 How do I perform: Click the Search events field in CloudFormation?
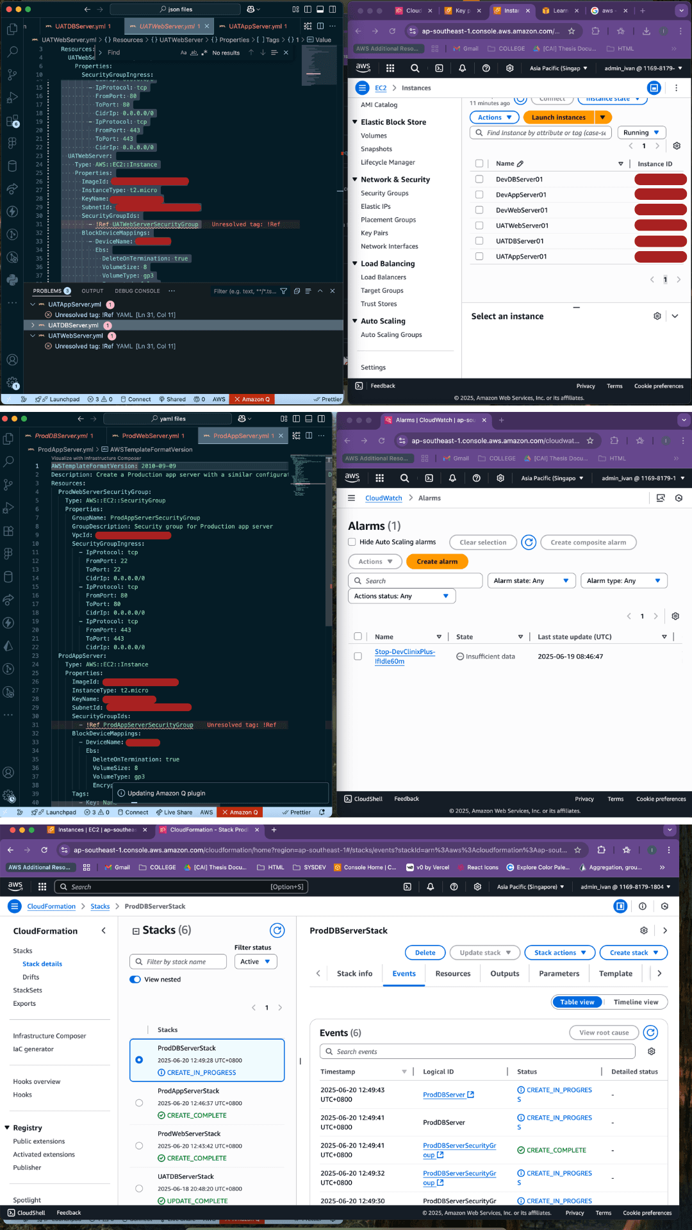point(477,1051)
